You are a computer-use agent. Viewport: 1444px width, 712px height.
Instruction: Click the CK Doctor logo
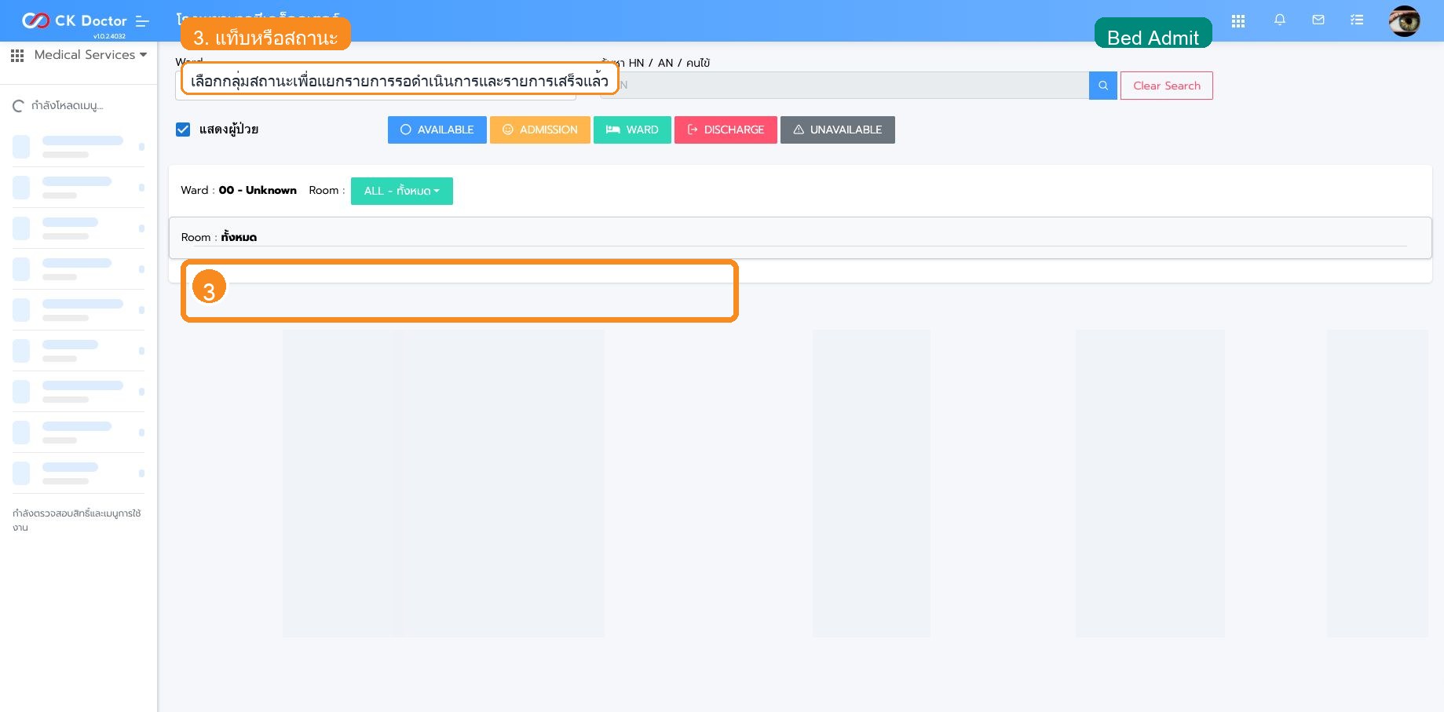[x=74, y=20]
